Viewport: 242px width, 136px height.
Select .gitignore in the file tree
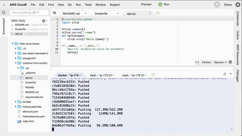click(x=30, y=73)
